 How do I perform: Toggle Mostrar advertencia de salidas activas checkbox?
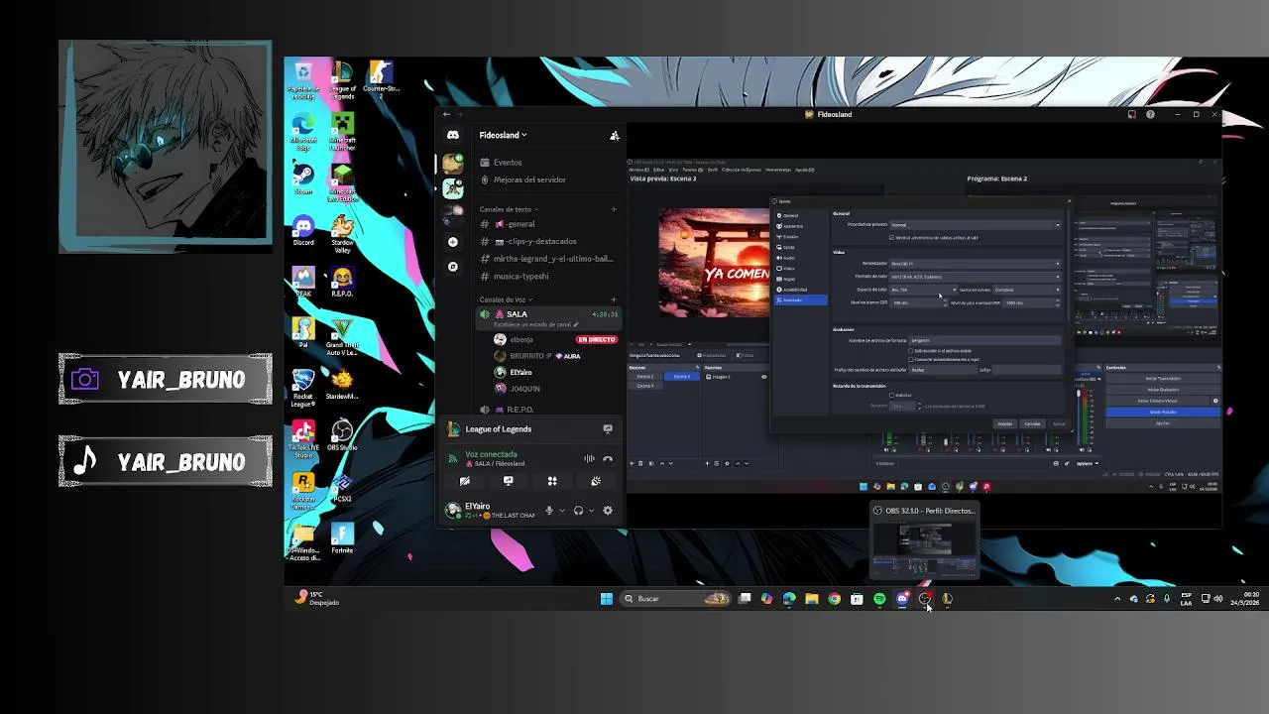[x=891, y=238]
